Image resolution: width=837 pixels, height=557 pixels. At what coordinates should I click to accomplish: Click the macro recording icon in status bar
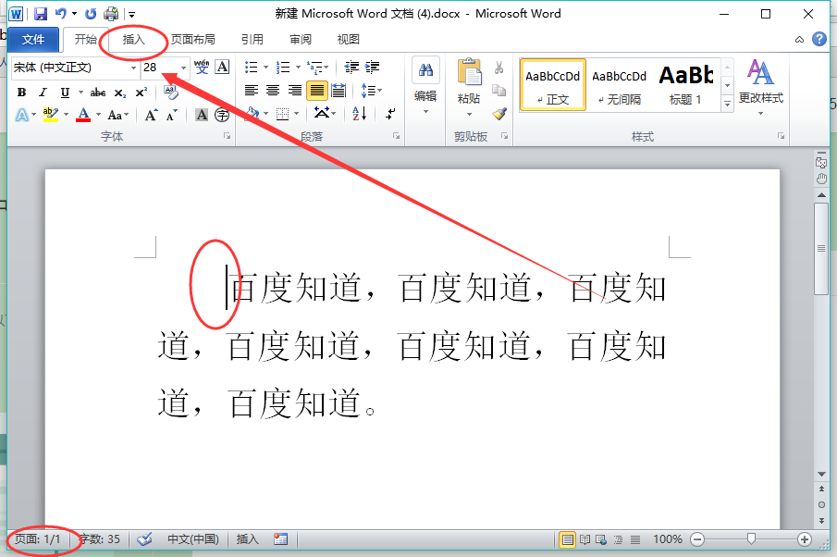coord(281,539)
